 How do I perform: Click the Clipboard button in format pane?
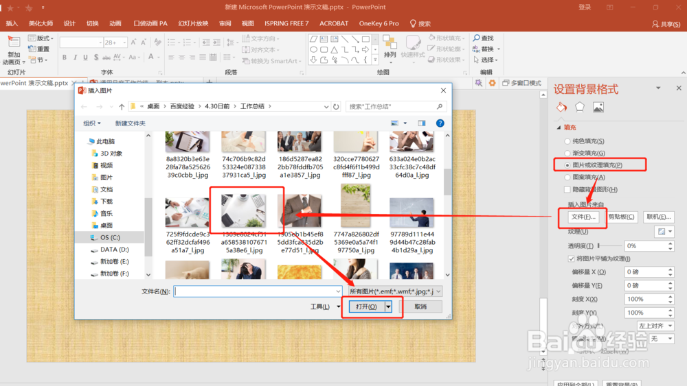point(621,217)
